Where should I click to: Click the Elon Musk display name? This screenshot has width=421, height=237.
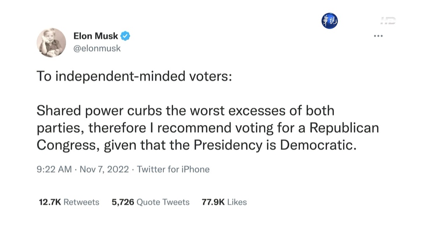tap(96, 36)
